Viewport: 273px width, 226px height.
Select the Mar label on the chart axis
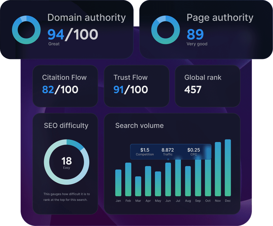point(138,201)
